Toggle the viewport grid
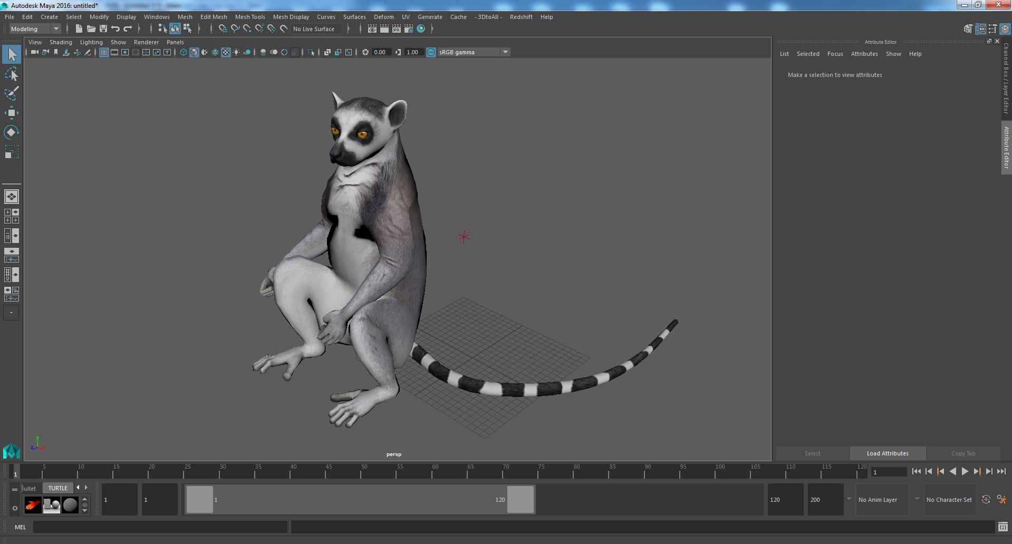Image resolution: width=1012 pixels, height=544 pixels. click(x=103, y=52)
